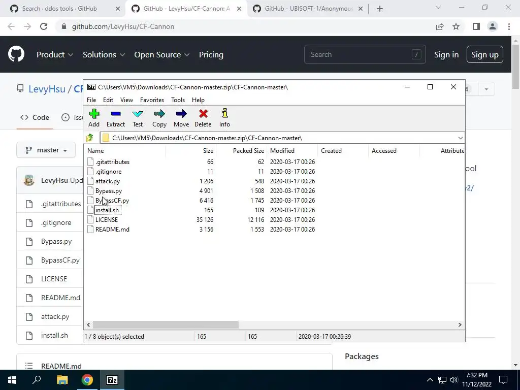Viewport: 520px width, 390px height.
Task: Open Bypass.py on the GitHub page
Action: [x=56, y=241]
